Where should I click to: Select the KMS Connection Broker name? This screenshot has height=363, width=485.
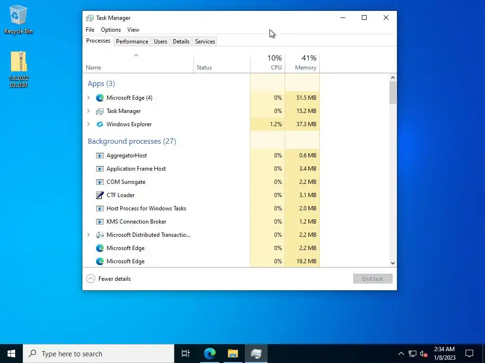(x=136, y=222)
